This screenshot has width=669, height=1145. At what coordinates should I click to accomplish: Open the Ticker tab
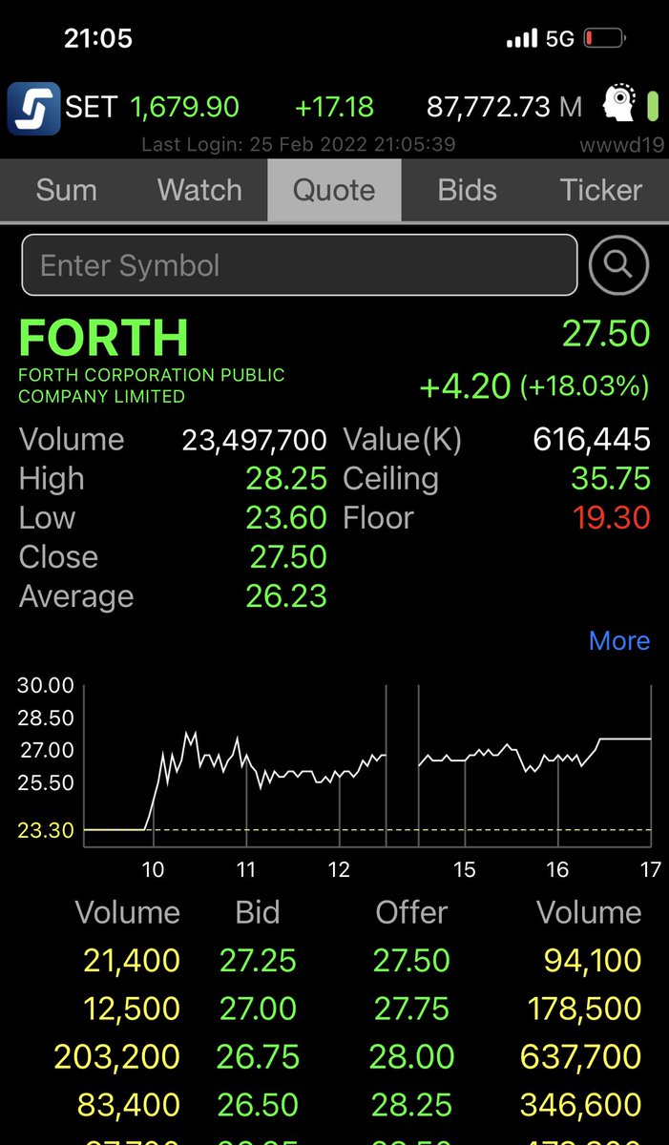tap(602, 190)
